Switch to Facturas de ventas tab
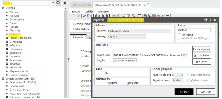222x99 pixels. [x=81, y=5]
